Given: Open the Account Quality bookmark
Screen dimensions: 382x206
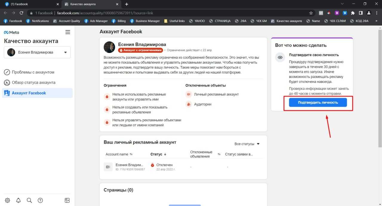Looking at the screenshot, I should pos(67,21).
